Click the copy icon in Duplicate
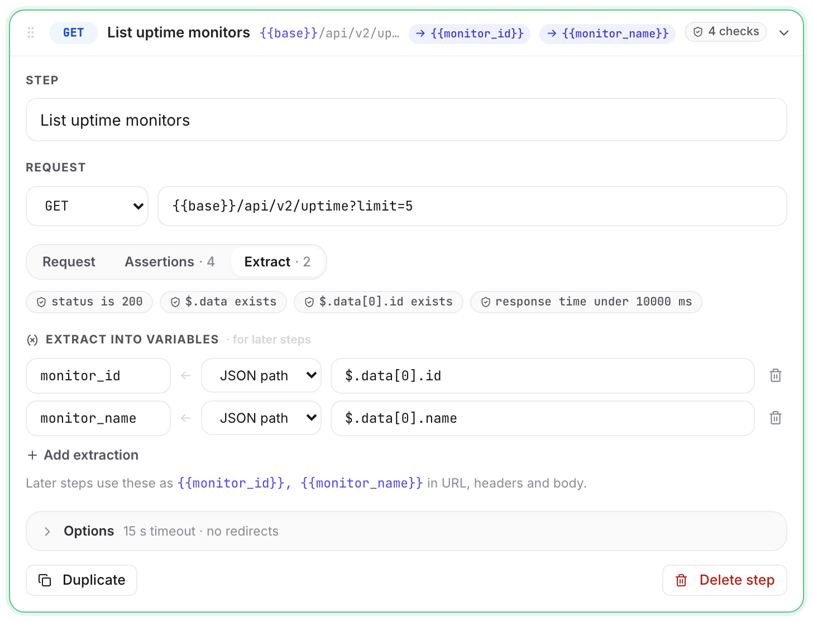This screenshot has width=813, height=621. pos(45,580)
